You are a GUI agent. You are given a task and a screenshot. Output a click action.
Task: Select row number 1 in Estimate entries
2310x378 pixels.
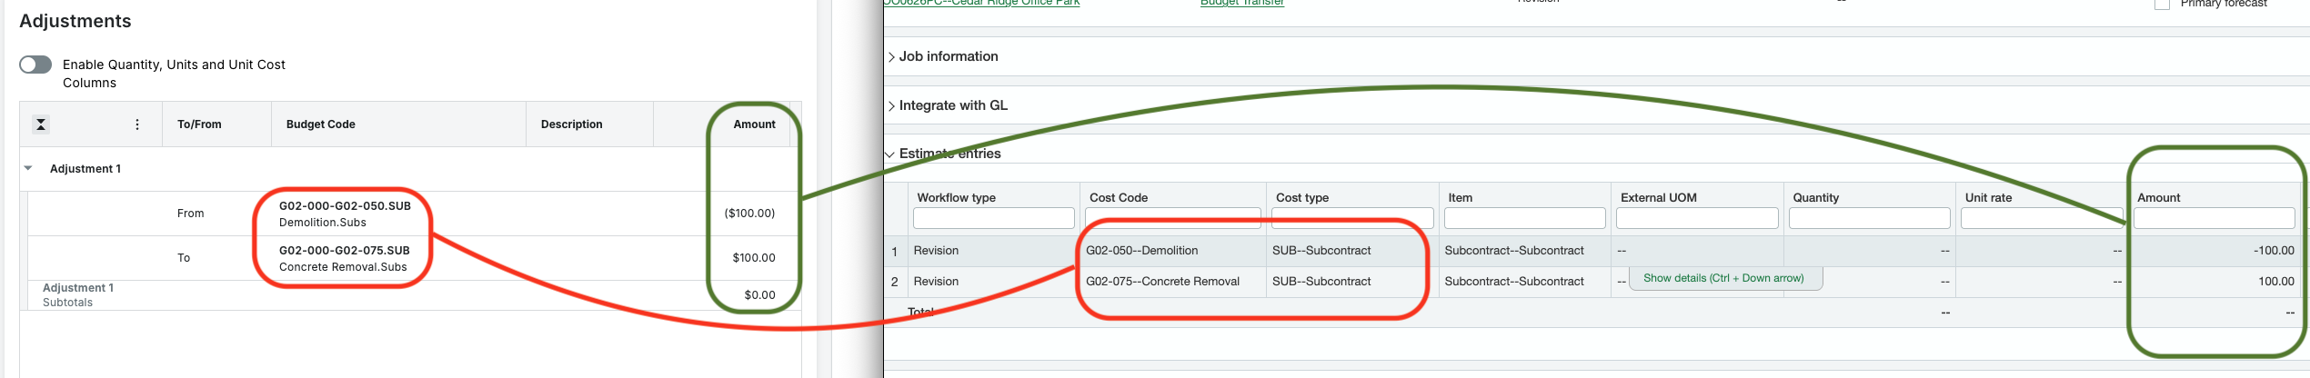(895, 252)
